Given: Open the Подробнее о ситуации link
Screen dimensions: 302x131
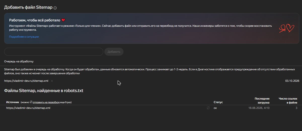Looking at the screenshot, I should coord(24,37).
